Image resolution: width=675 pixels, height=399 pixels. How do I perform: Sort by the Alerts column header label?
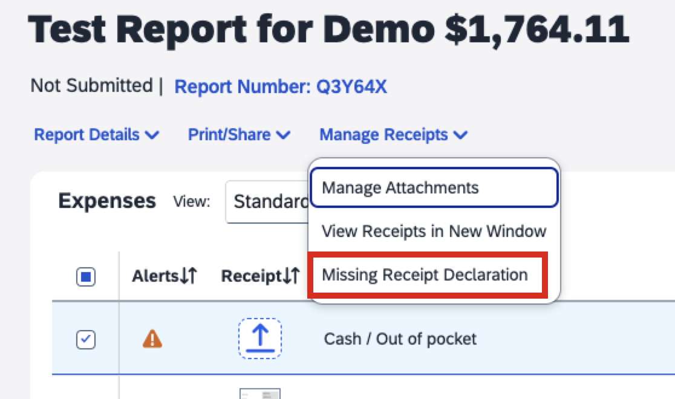156,276
